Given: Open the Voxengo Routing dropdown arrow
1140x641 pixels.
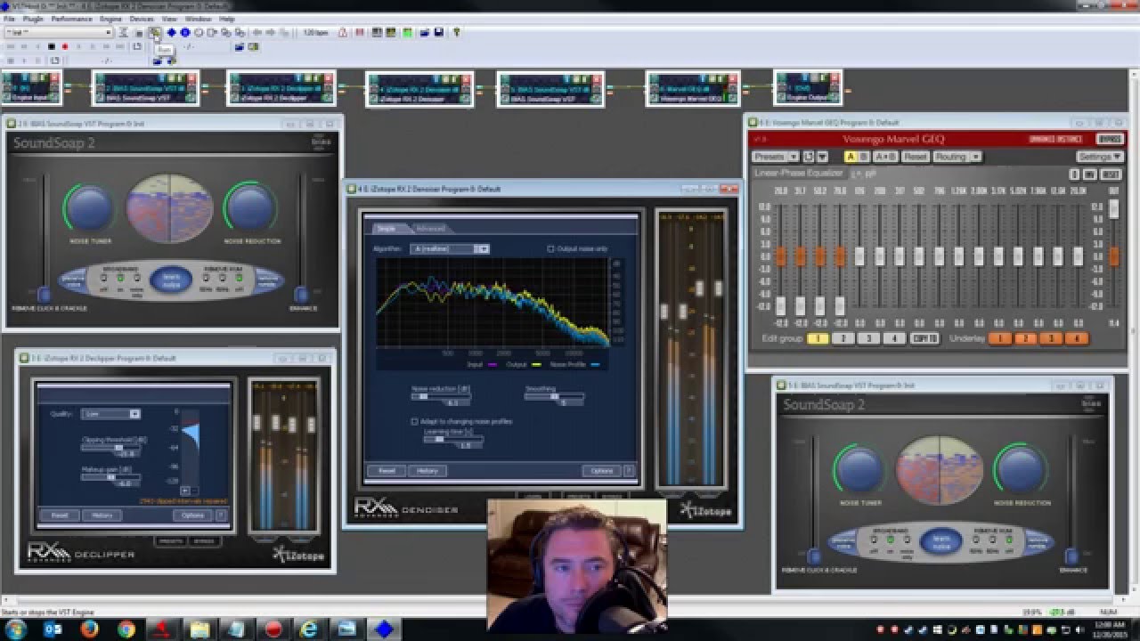Looking at the screenshot, I should (976, 157).
